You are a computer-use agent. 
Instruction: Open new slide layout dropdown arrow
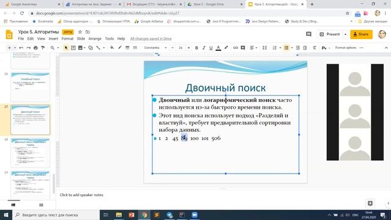(x=15, y=48)
